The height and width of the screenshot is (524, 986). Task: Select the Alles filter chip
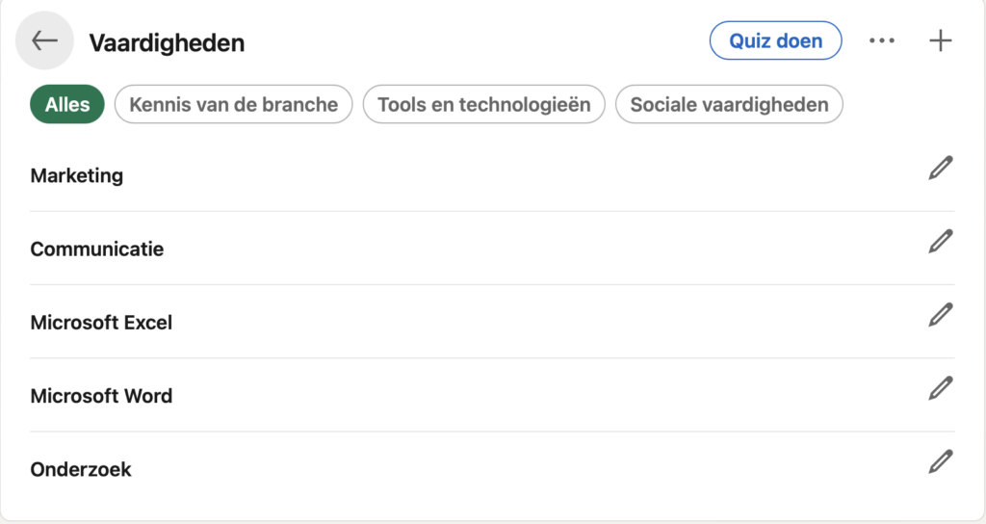[x=67, y=104]
